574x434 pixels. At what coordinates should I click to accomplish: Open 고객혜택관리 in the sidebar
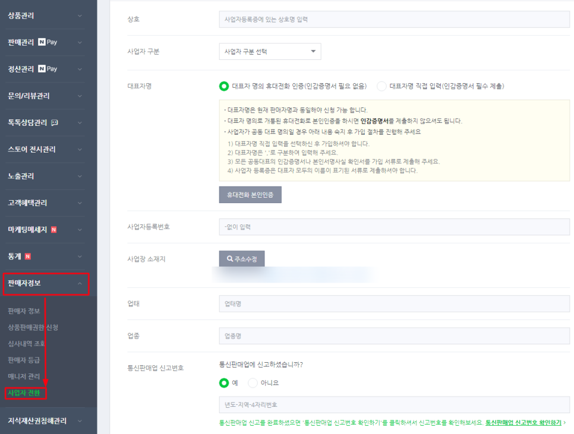pyautogui.click(x=27, y=203)
